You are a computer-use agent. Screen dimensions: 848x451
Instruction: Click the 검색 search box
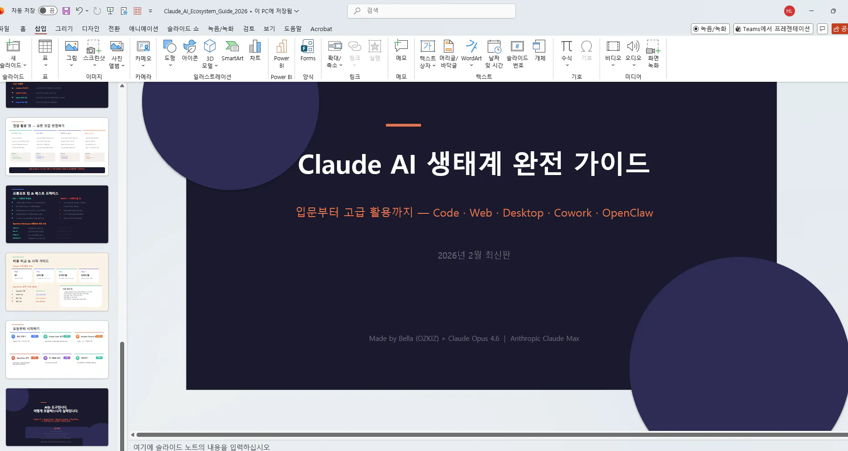pos(432,11)
